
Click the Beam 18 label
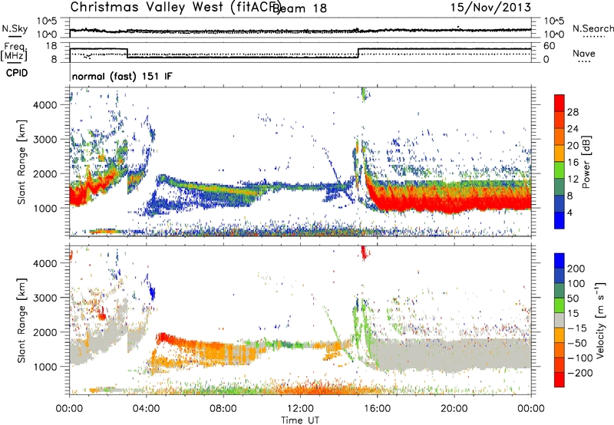pos(301,8)
